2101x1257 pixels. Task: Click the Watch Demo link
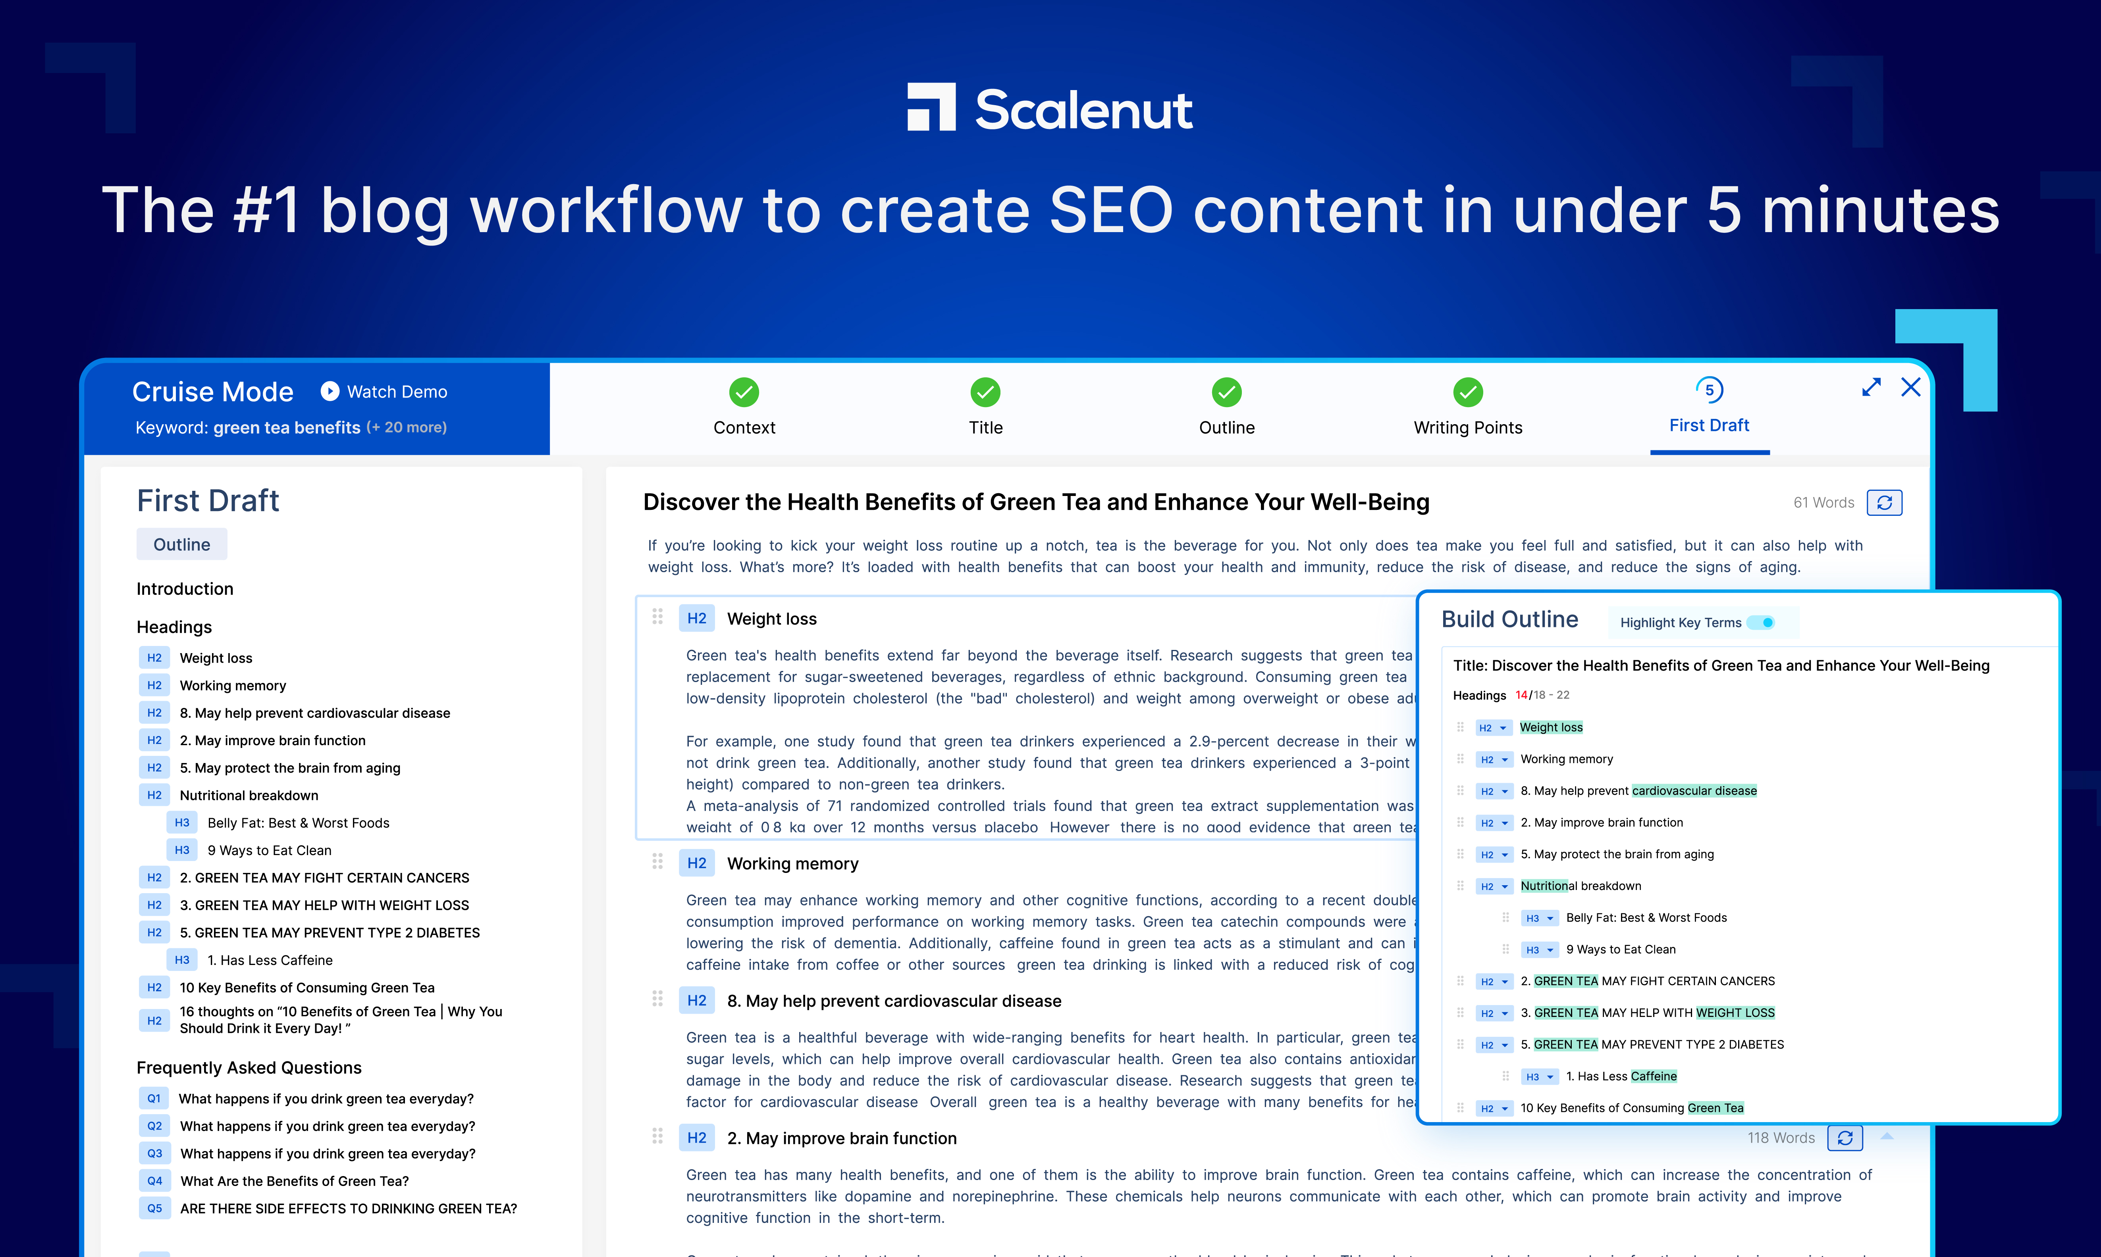397,391
